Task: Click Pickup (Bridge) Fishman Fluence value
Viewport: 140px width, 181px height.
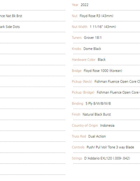Action: 118,93
